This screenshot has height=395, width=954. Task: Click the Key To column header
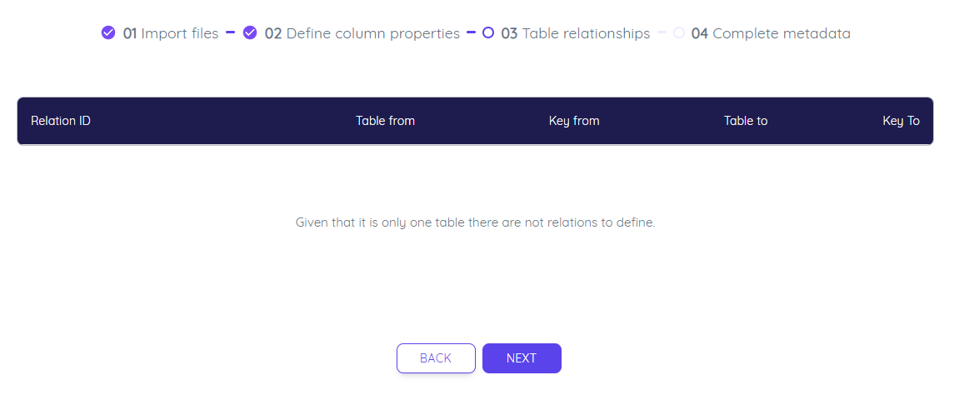(x=901, y=121)
